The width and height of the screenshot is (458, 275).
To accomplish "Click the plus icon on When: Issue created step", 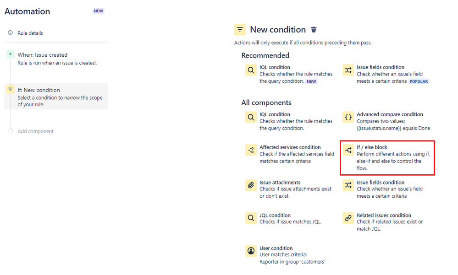I will coord(10,54).
